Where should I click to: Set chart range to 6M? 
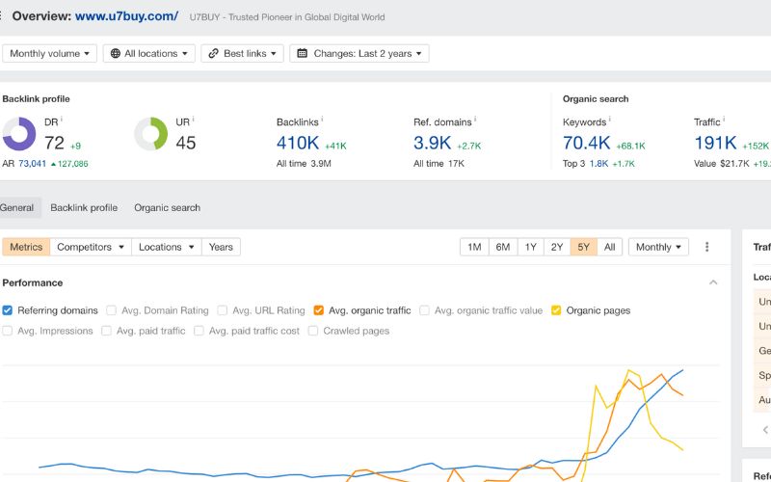503,247
